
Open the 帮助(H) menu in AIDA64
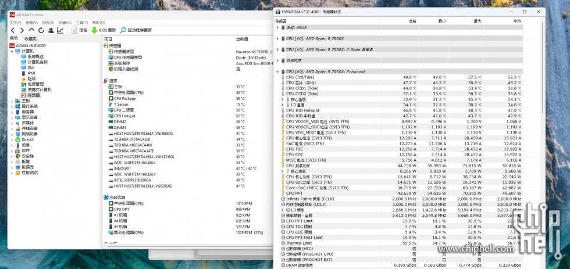point(98,23)
